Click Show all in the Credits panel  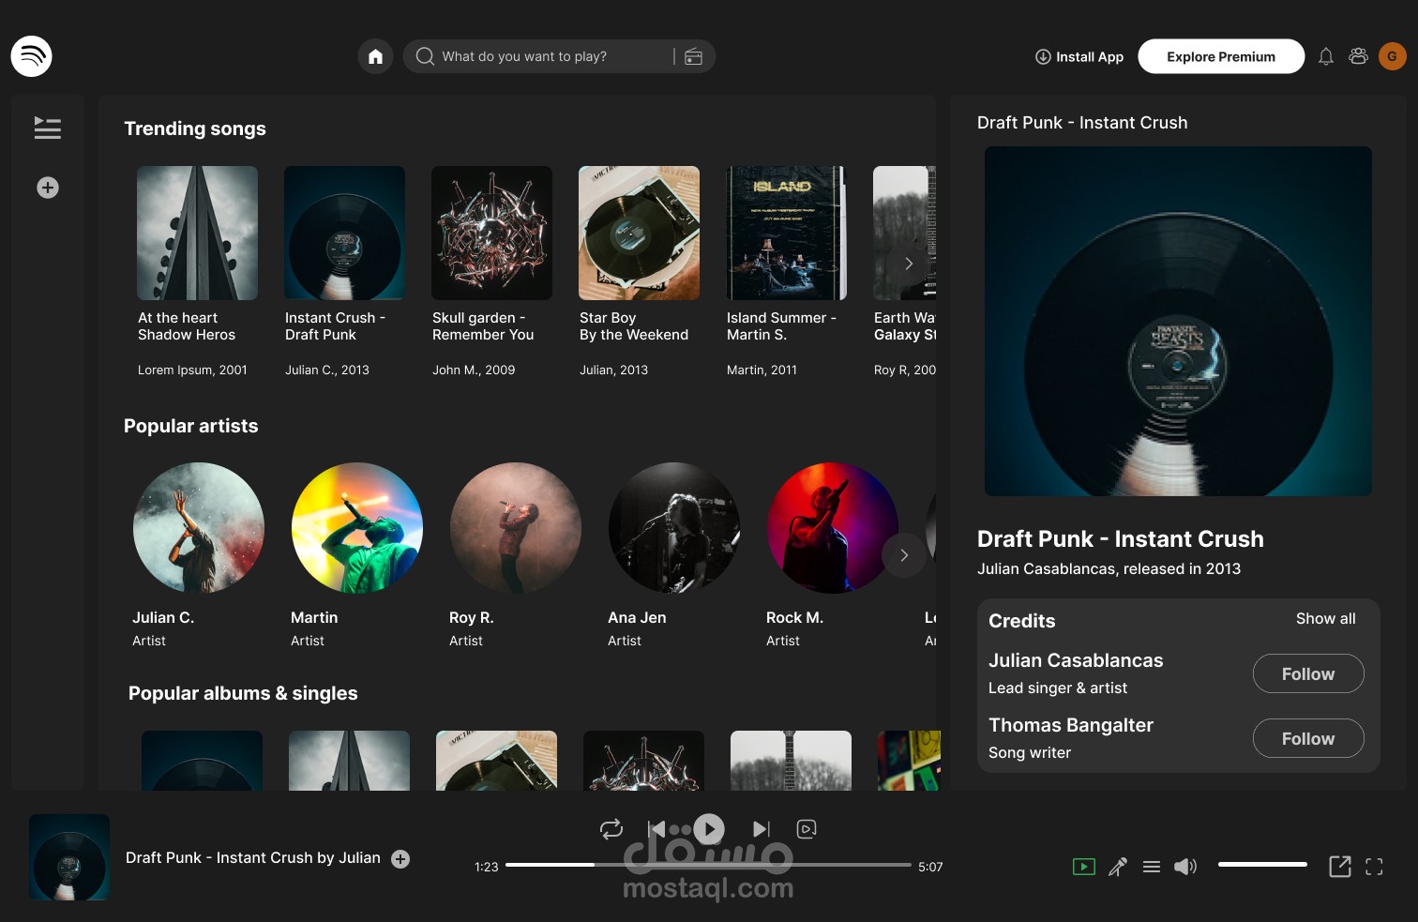click(x=1325, y=619)
